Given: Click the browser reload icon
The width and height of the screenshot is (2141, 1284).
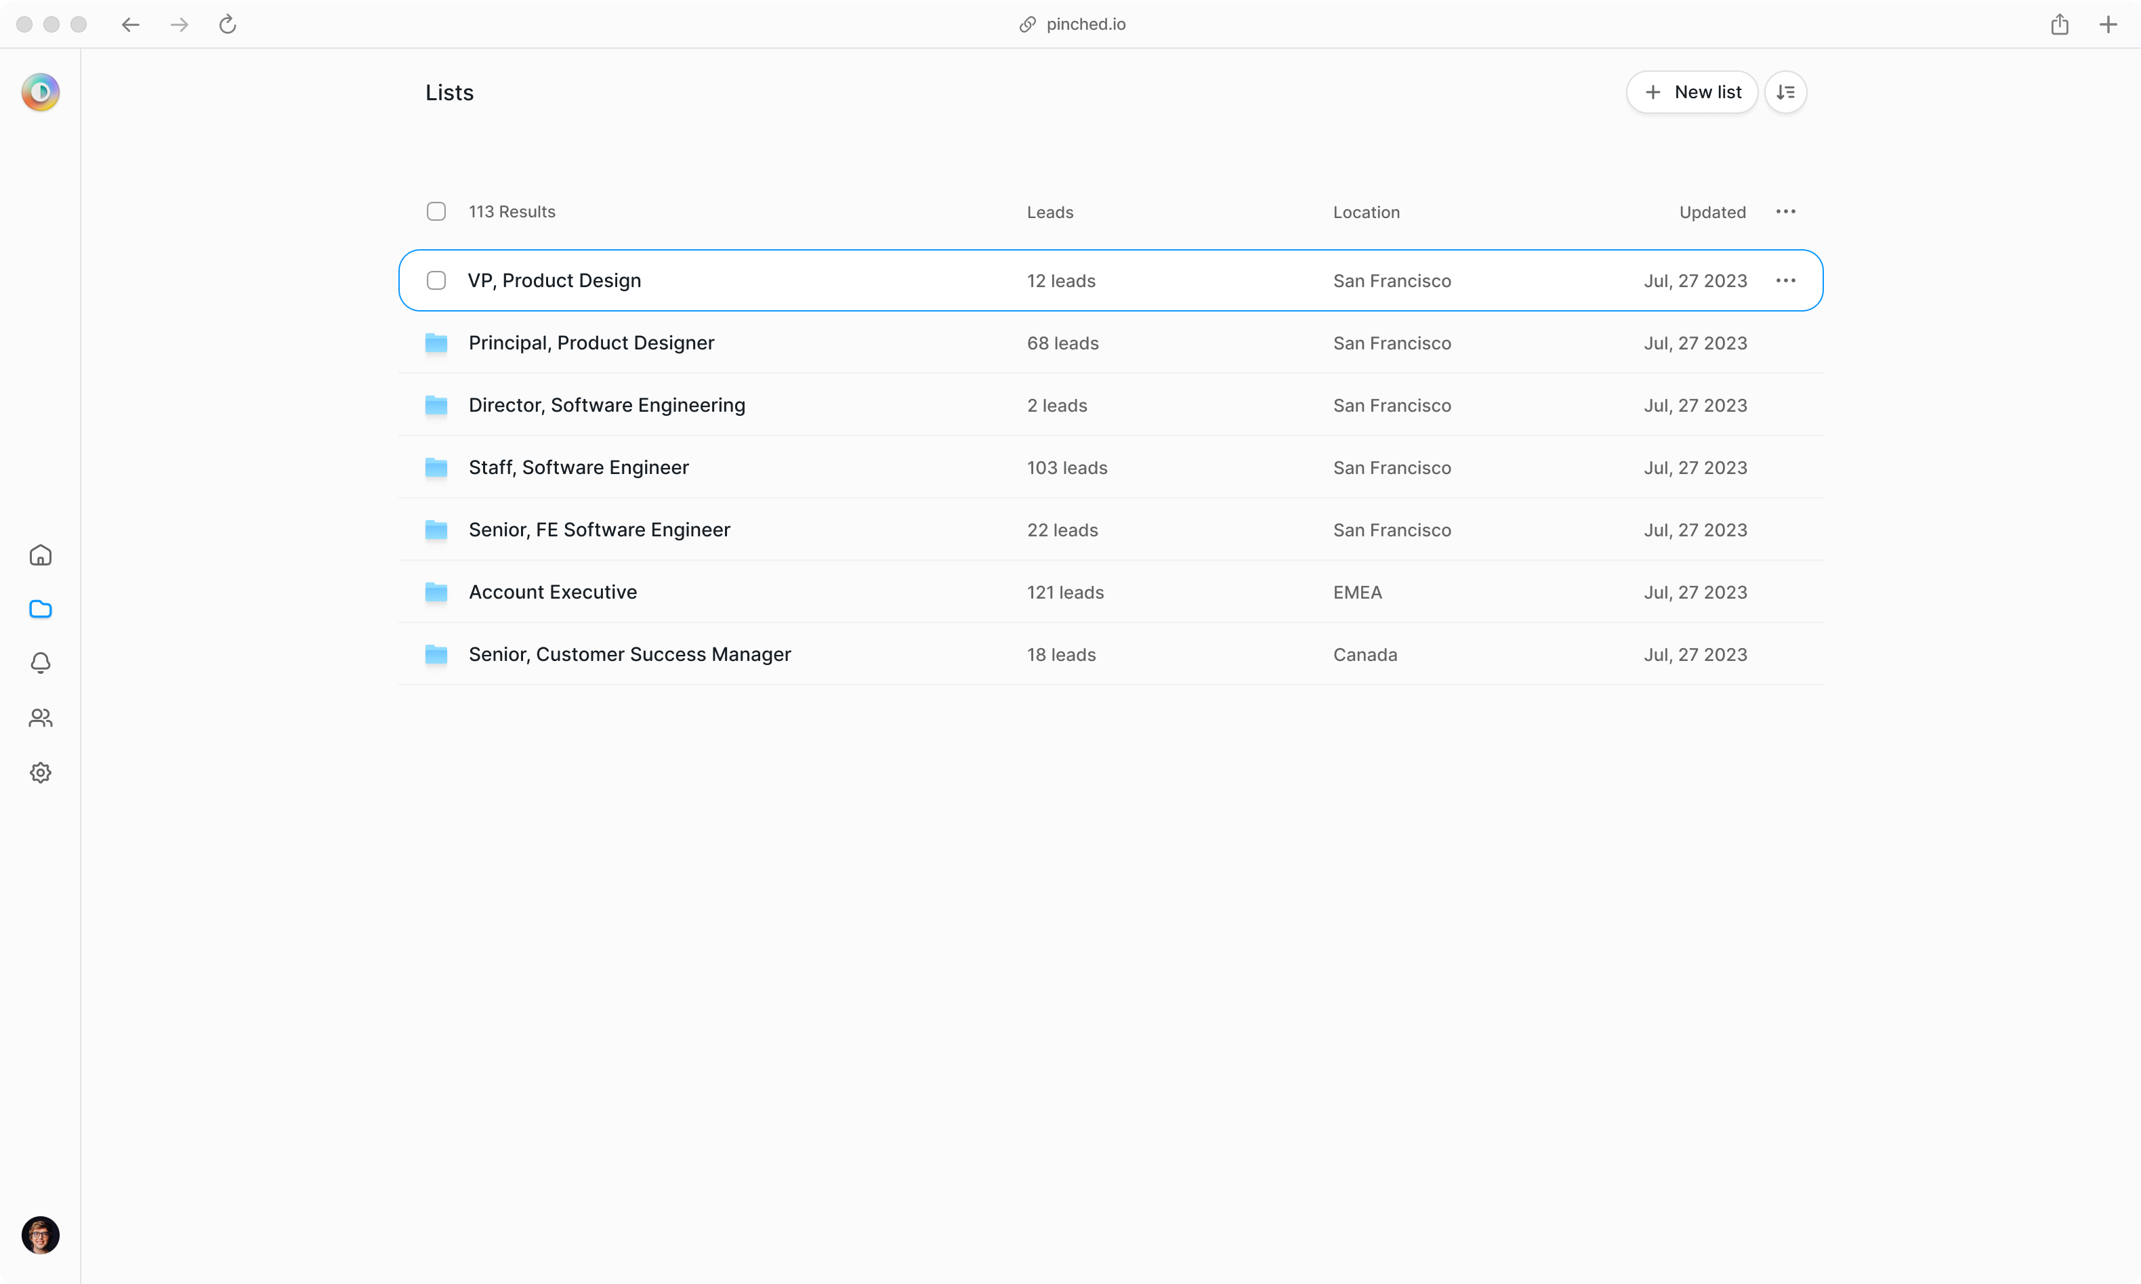Looking at the screenshot, I should tap(228, 24).
